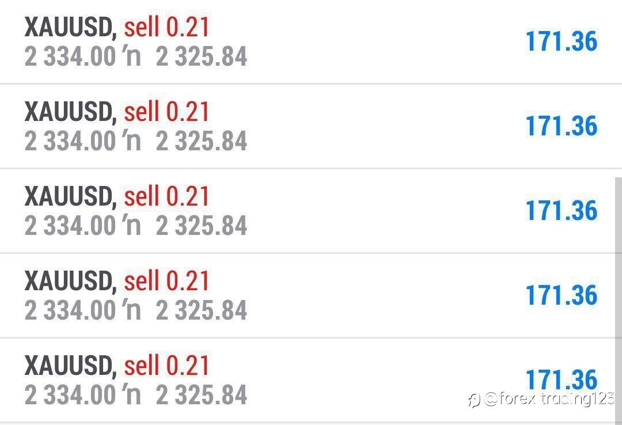Click the 171.36 profit of the second trade
The height and width of the screenshot is (425, 622).
tap(562, 126)
